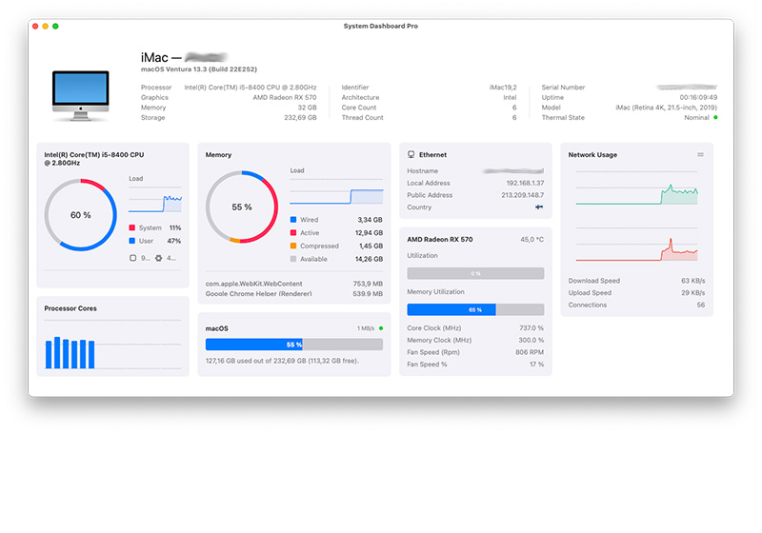
Task: Click the Available memory value 14,26 GB
Action: (x=369, y=259)
